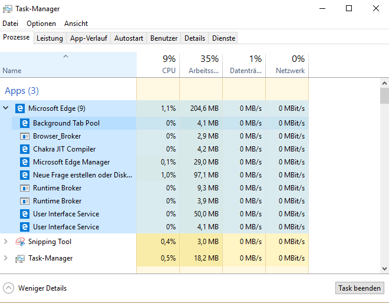This screenshot has height=303, width=389.
Task: Open the Optionen menu
Action: pos(41,24)
